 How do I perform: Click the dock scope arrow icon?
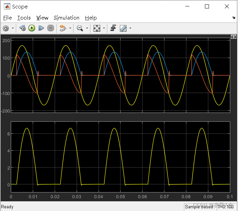234,18
